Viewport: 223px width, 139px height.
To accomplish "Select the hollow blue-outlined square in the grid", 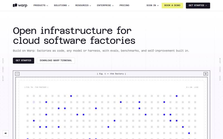I will (x=34, y=102).
